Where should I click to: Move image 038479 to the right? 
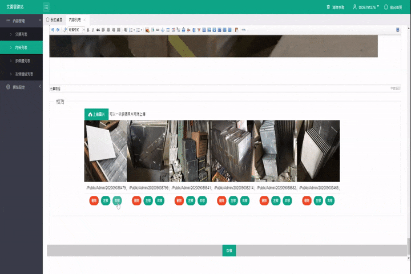117,200
